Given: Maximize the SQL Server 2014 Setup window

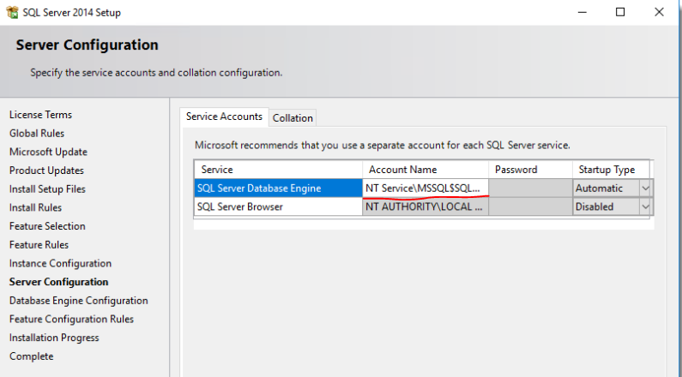Looking at the screenshot, I should click(620, 12).
